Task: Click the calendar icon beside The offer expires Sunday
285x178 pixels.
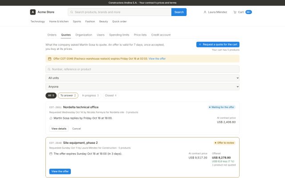Action: click(x=51, y=154)
